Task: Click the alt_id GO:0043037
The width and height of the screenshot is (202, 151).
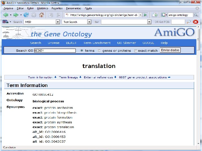Action: (x=55, y=141)
